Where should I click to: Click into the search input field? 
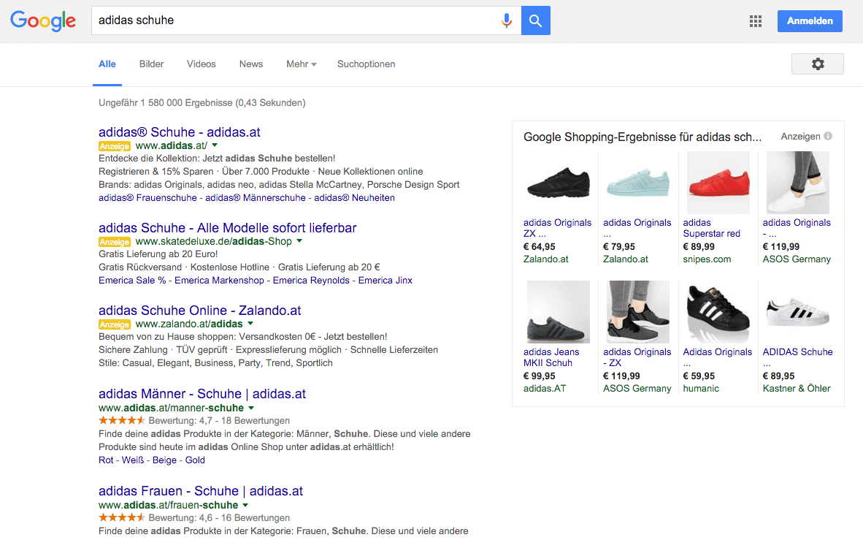pyautogui.click(x=292, y=20)
